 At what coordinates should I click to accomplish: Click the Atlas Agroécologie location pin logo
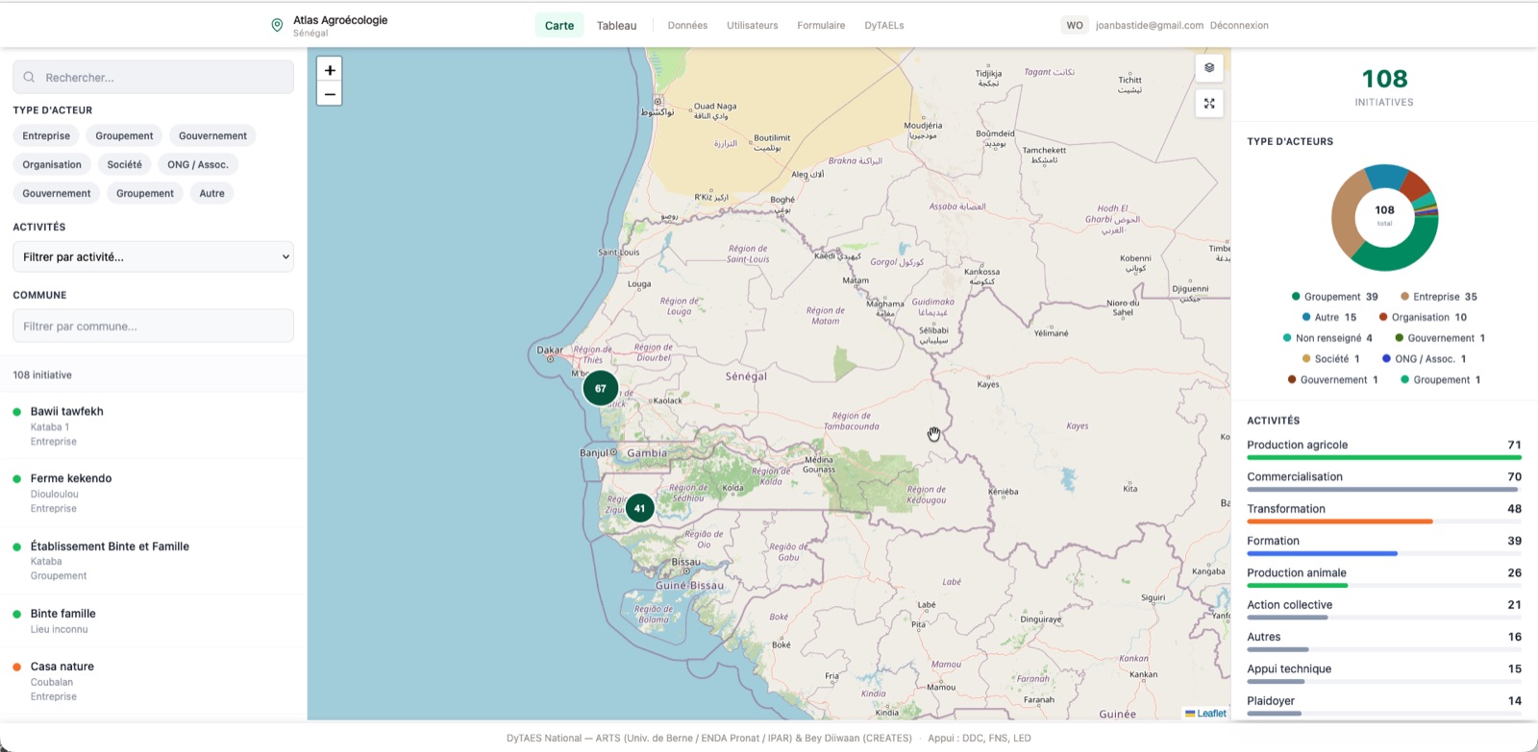277,25
